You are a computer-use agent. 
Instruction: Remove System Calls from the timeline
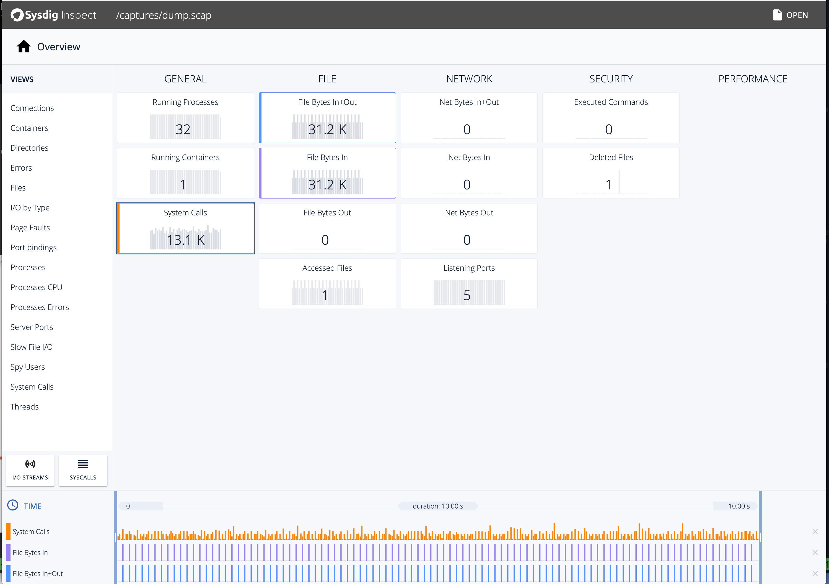[815, 531]
